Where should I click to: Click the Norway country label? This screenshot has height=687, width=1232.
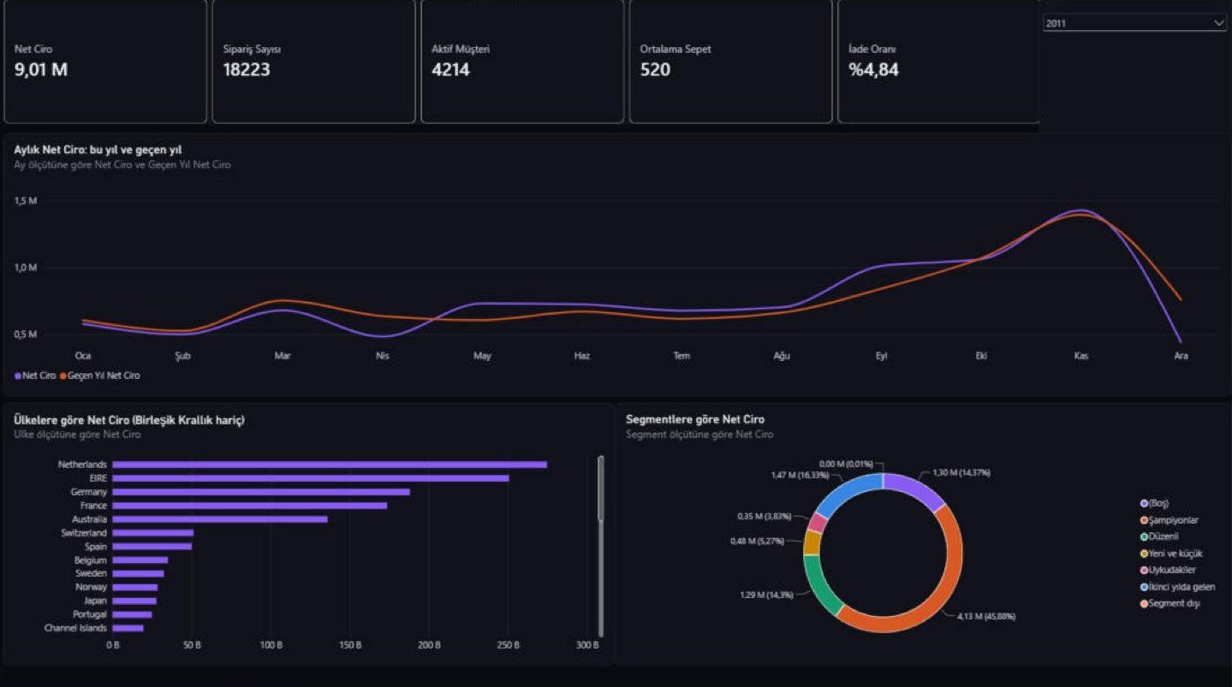coord(92,588)
